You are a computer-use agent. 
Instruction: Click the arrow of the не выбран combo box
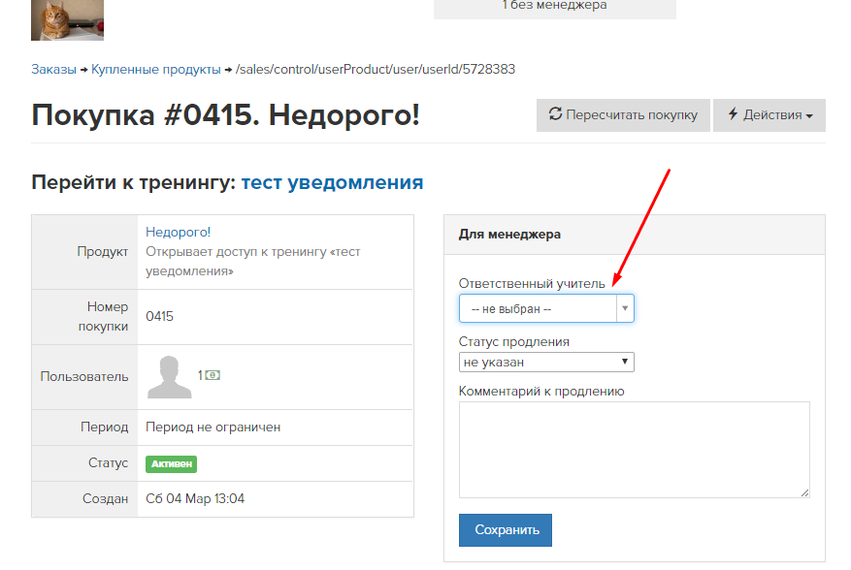625,308
